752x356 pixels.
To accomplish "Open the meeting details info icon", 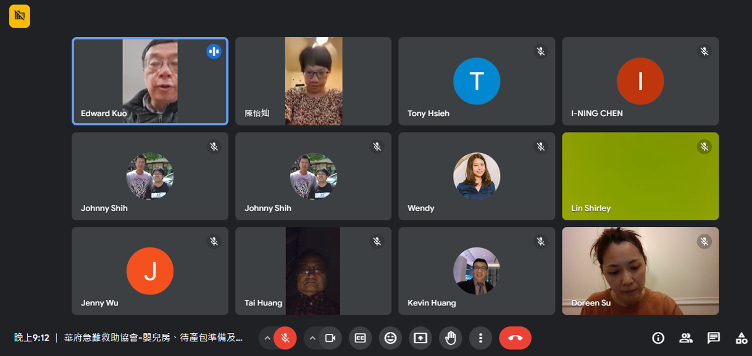I will coord(658,338).
